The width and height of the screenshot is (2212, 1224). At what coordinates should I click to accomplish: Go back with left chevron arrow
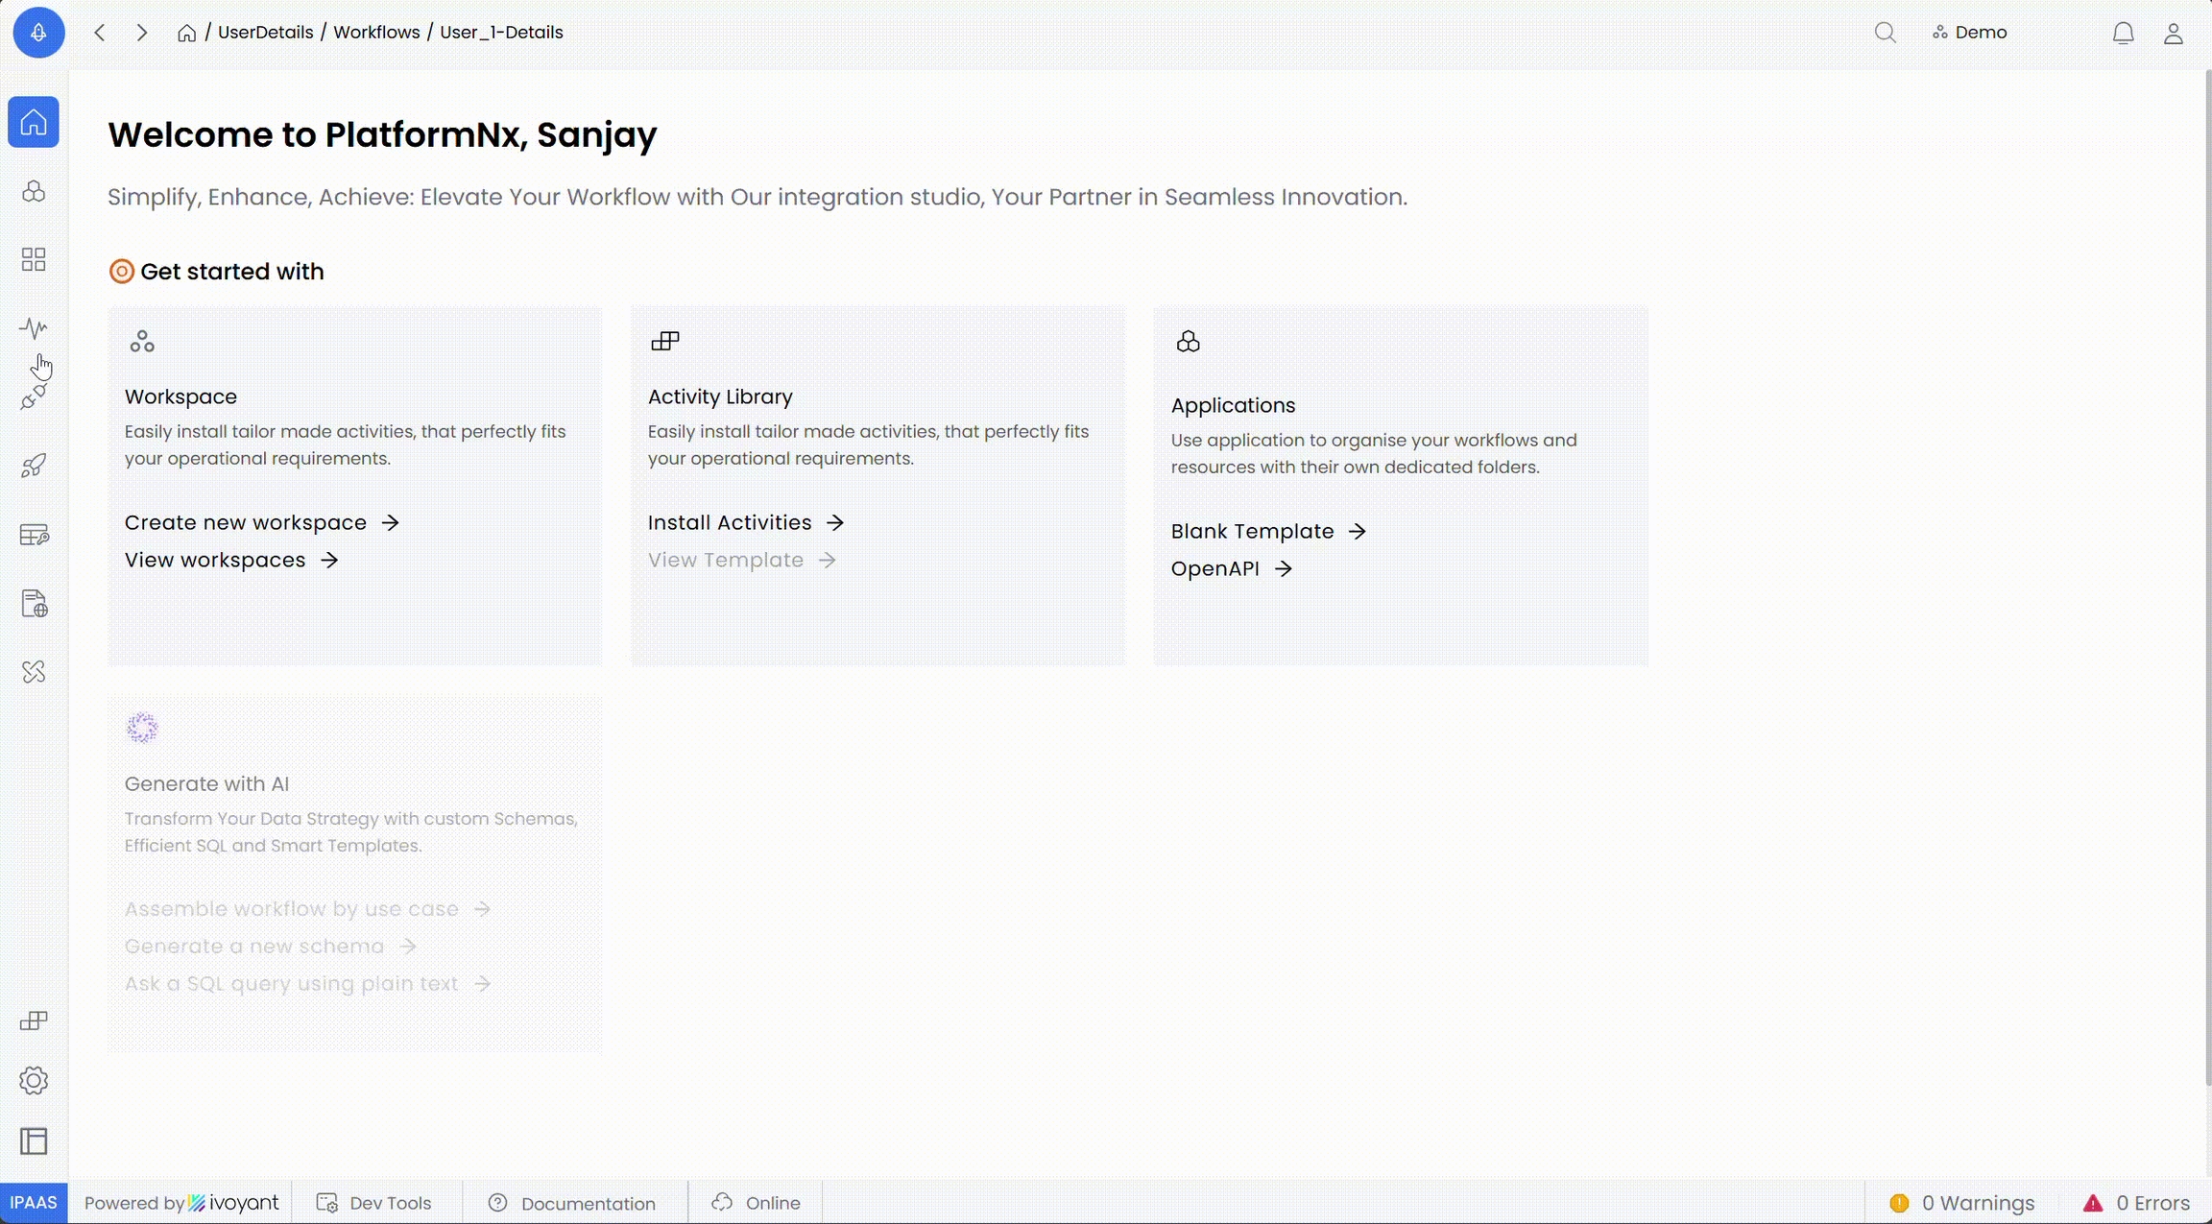pyautogui.click(x=100, y=33)
